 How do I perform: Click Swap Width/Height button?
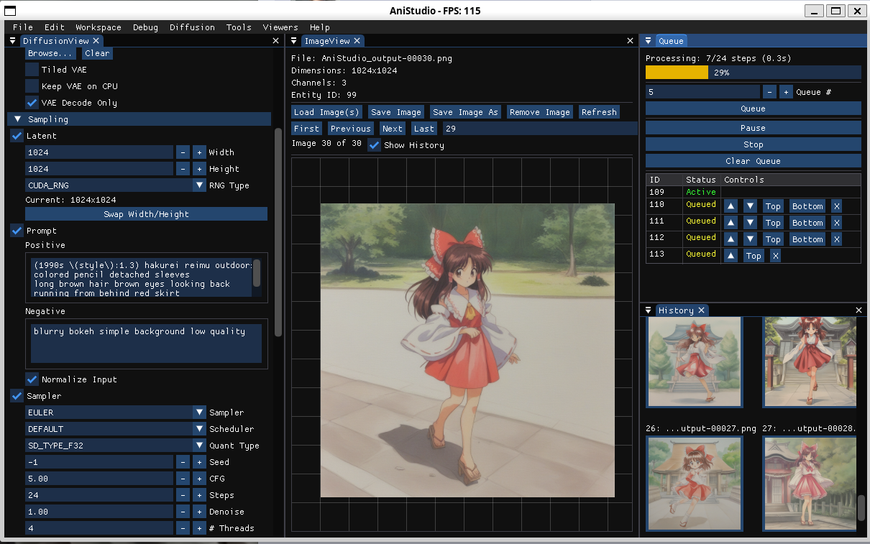(x=146, y=214)
